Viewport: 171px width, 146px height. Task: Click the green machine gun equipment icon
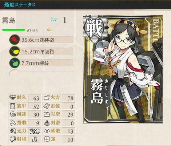15,63
